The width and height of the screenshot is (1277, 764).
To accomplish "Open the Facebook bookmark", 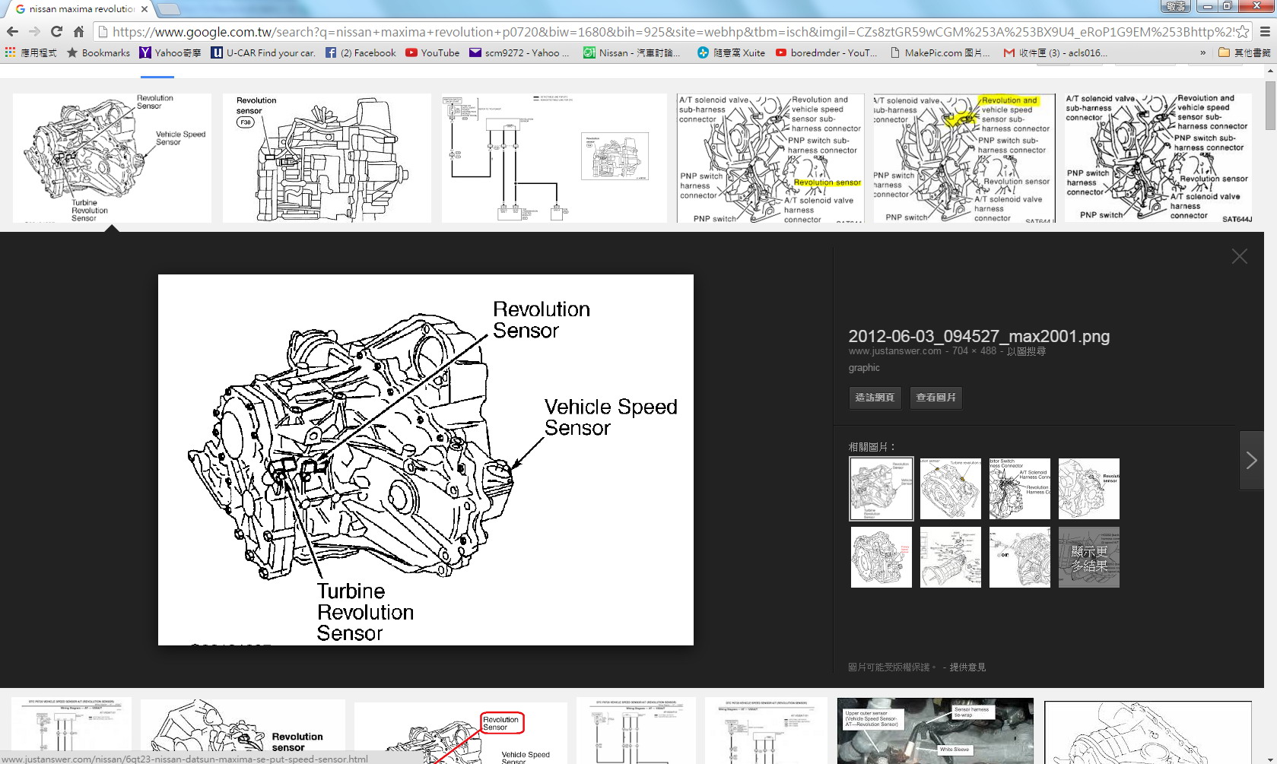I will pos(361,52).
